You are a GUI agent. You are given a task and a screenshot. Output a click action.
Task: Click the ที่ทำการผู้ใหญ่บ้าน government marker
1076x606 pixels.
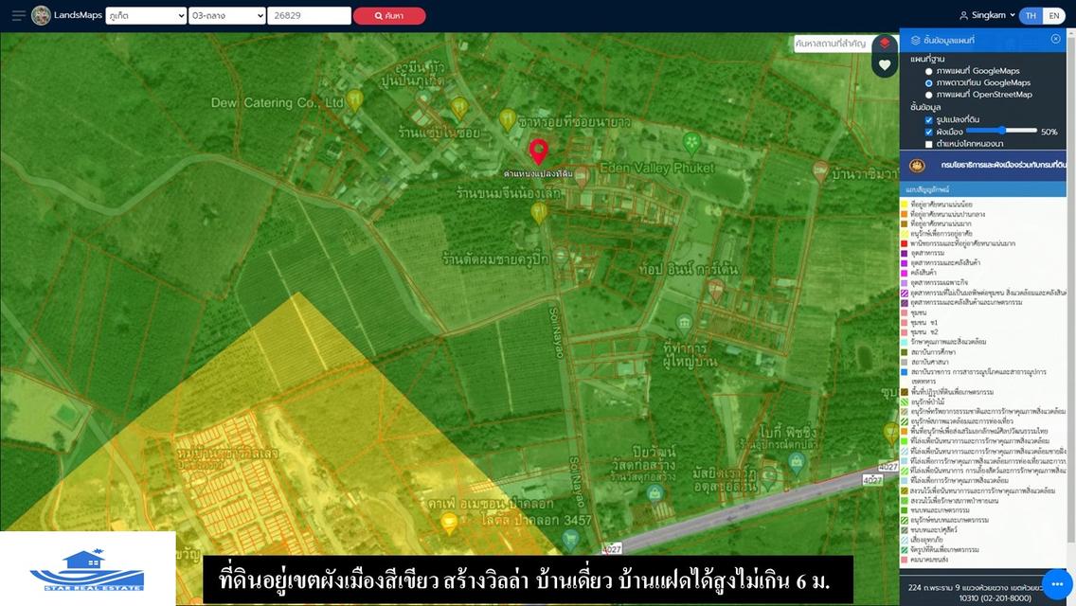point(684,323)
